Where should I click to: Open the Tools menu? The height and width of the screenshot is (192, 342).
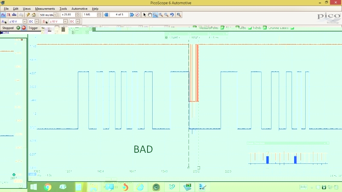coord(63,9)
